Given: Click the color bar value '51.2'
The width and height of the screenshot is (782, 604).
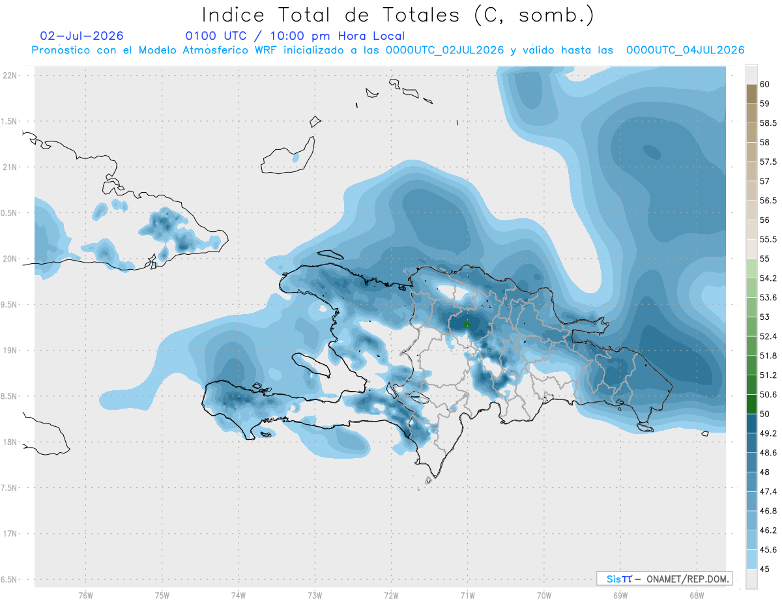Looking at the screenshot, I should (x=768, y=375).
